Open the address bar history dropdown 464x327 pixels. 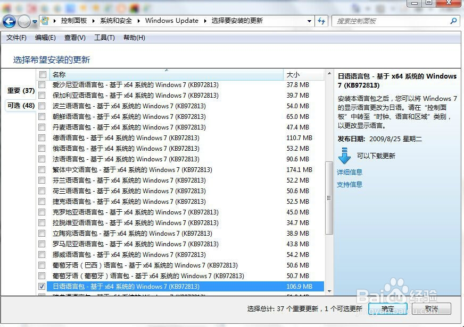(309, 21)
